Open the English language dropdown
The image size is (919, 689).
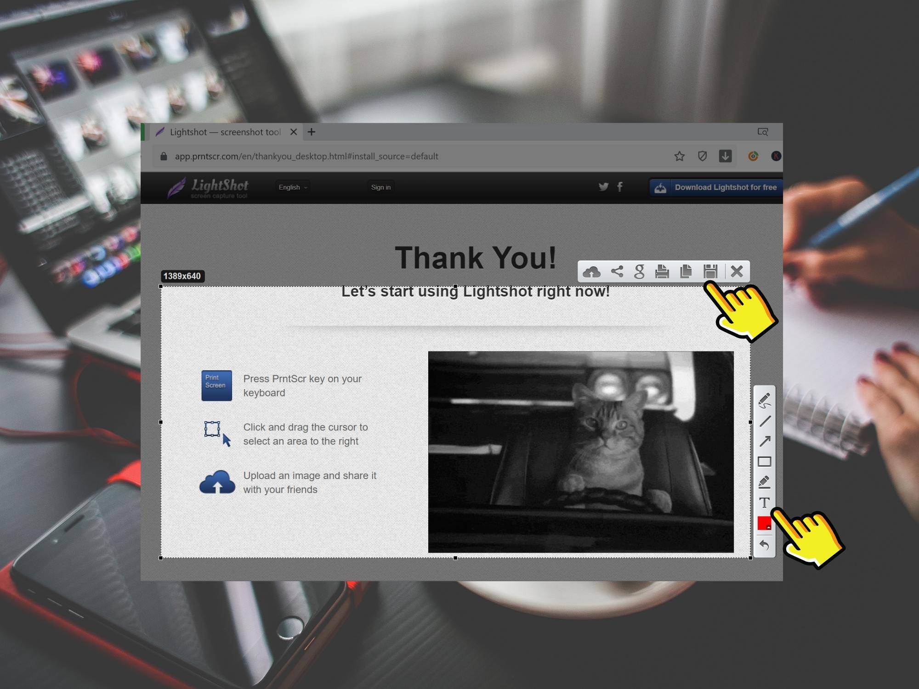tap(293, 187)
